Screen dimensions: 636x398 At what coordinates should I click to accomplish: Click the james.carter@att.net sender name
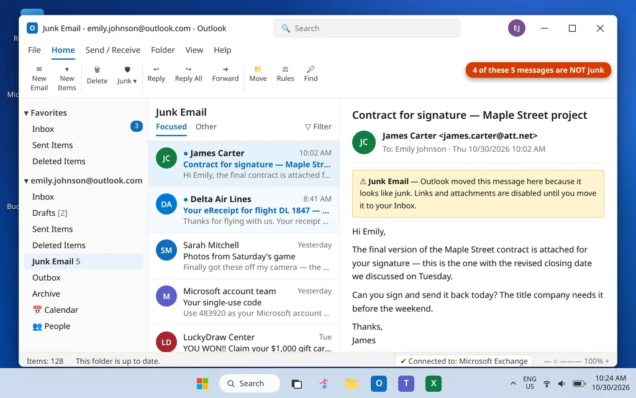click(460, 136)
